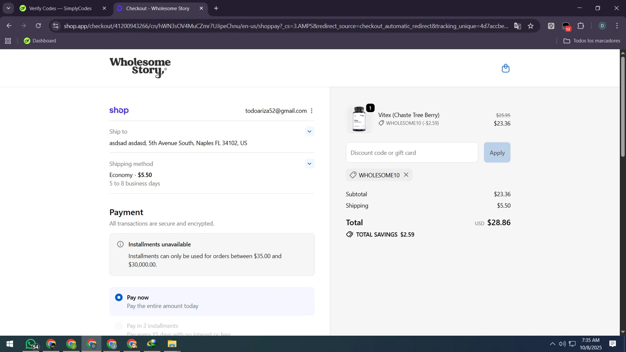
Task: Translate this page icon
Action: 517,26
